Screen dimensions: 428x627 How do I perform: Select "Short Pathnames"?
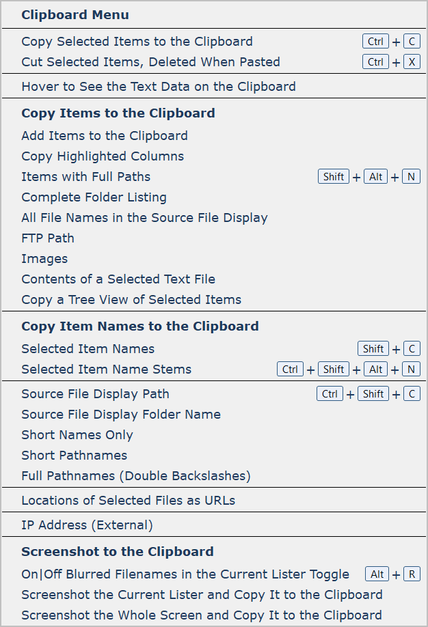tap(74, 455)
